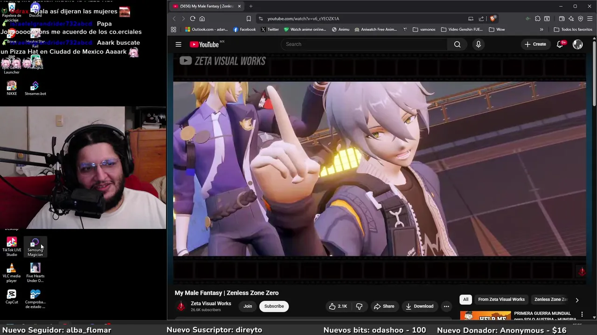This screenshot has height=335, width=597.
Task: Share the video with the Share button
Action: tap(384, 306)
